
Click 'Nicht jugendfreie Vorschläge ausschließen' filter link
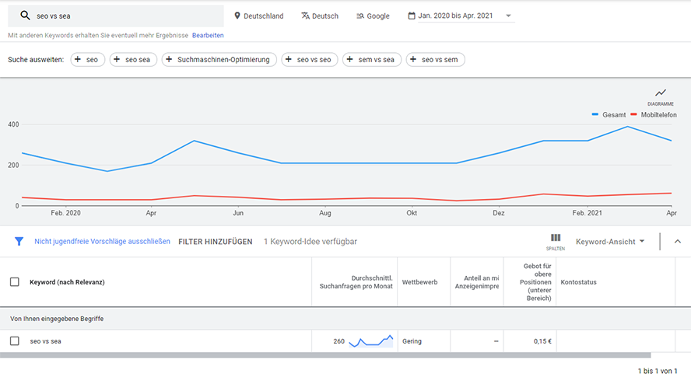click(102, 241)
